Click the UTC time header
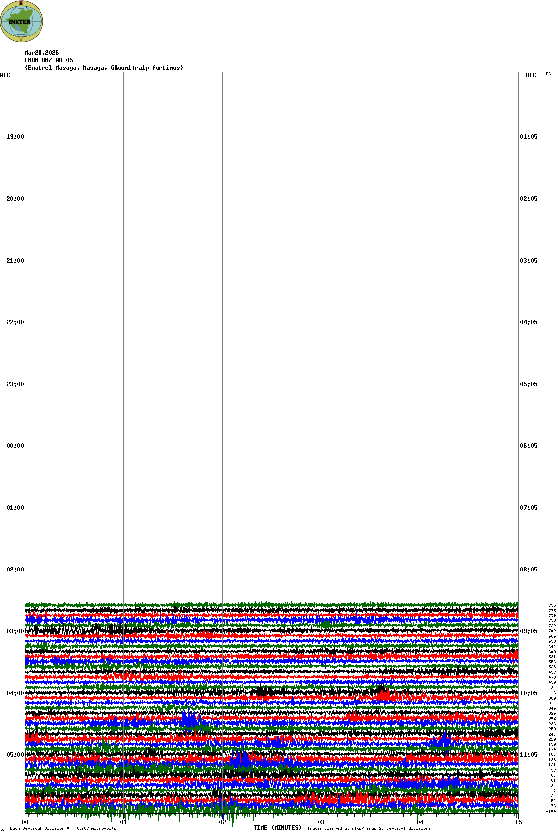Screen dimensions: 558x835 530,75
